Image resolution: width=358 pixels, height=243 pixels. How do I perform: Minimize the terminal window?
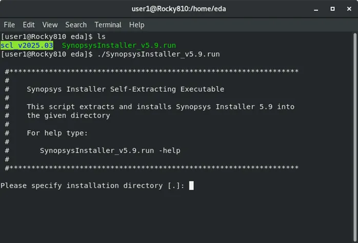point(316,9)
